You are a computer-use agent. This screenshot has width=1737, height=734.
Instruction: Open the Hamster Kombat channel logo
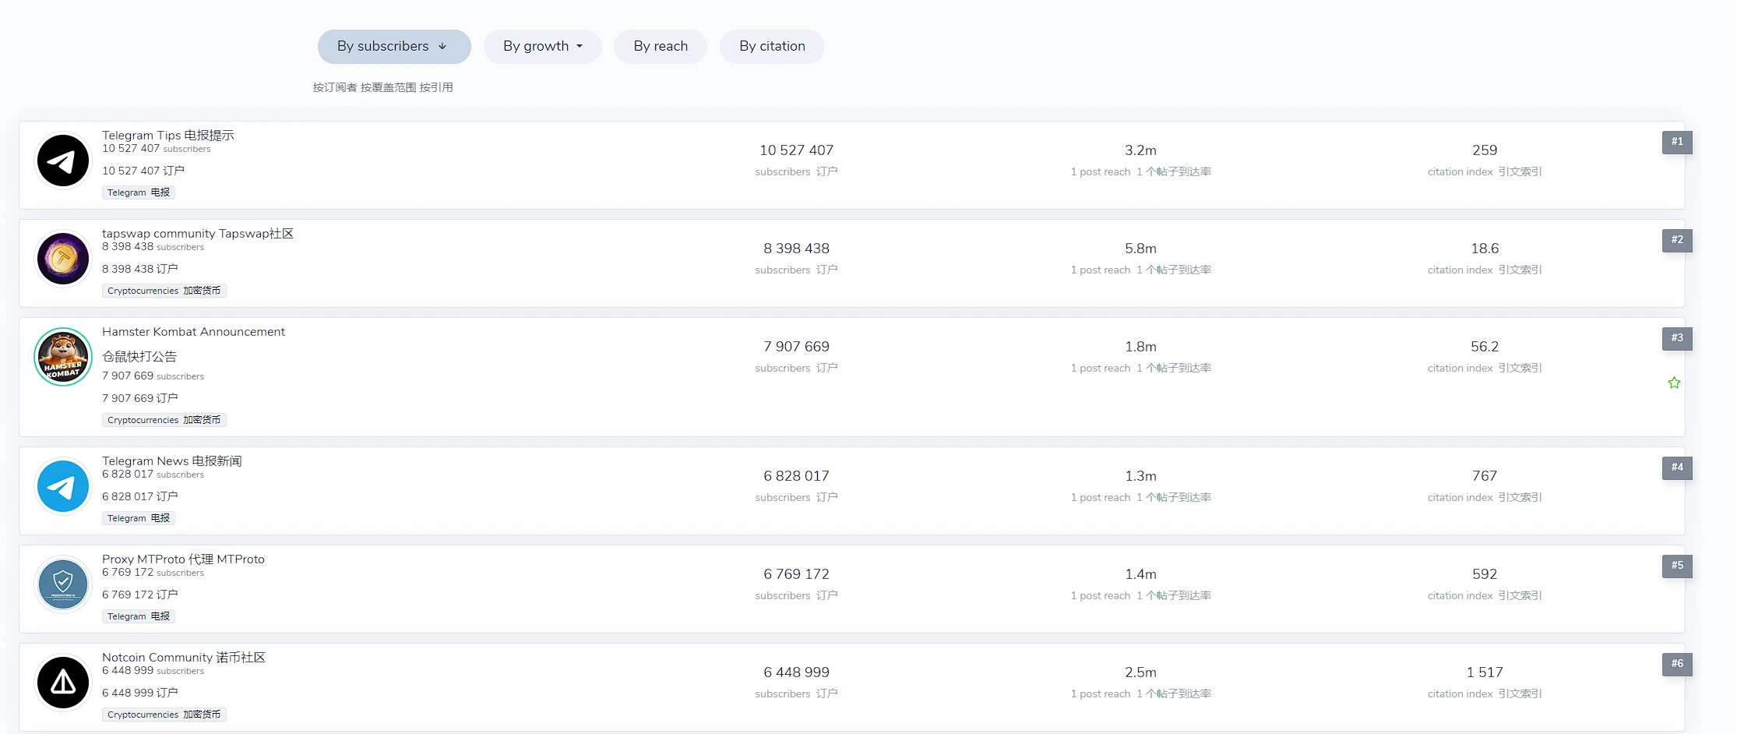[63, 357]
